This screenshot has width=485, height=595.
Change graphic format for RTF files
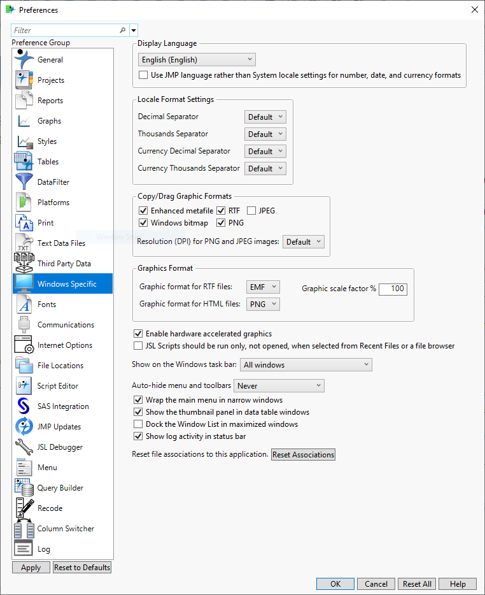point(263,287)
